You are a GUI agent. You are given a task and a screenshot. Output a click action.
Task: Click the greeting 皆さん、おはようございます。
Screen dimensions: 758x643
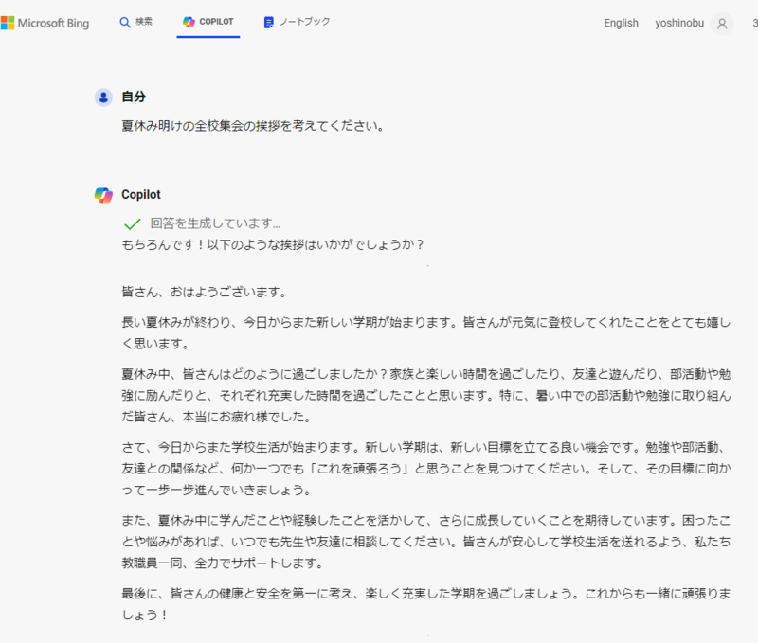click(x=205, y=292)
